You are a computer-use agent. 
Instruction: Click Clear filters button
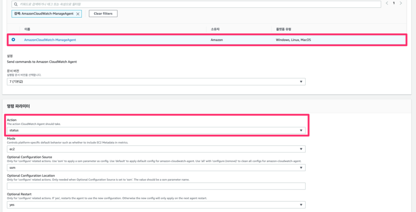(103, 13)
